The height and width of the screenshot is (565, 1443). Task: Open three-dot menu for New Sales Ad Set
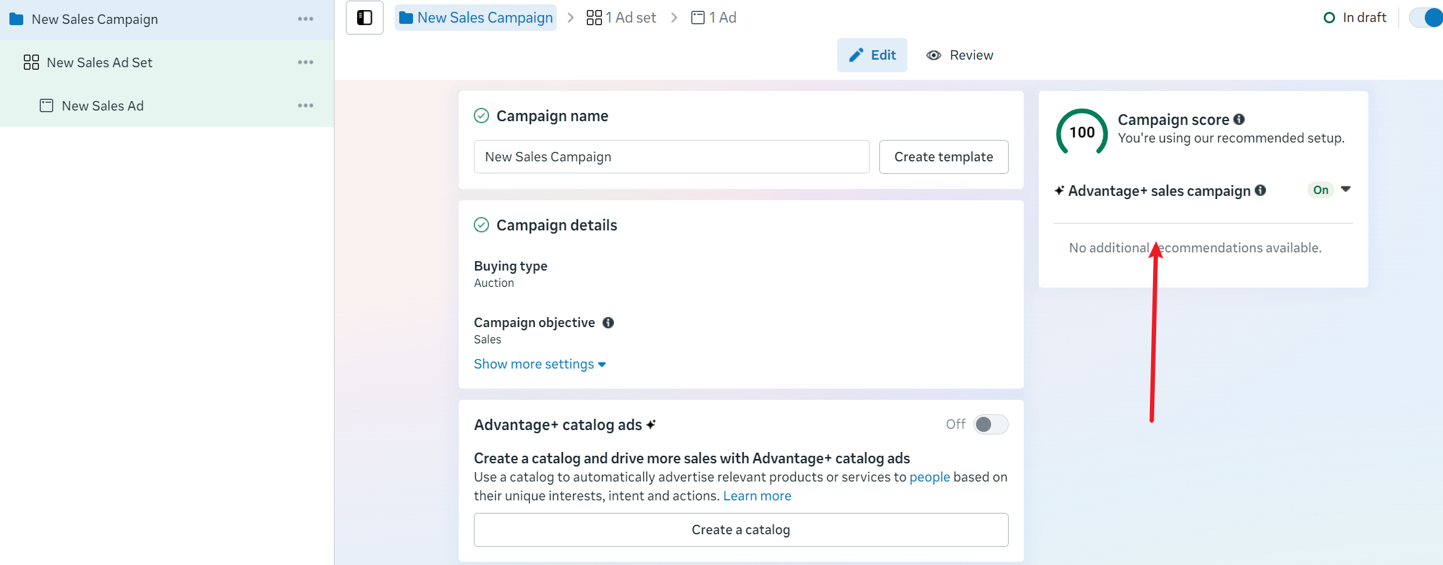[x=306, y=62]
